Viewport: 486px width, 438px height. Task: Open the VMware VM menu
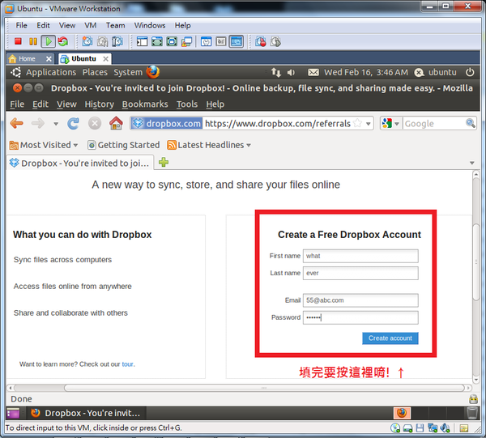pyautogui.click(x=91, y=25)
